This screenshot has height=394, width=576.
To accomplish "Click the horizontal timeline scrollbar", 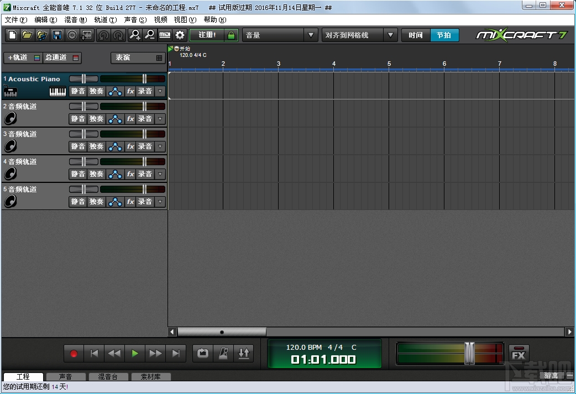I will click(222, 332).
